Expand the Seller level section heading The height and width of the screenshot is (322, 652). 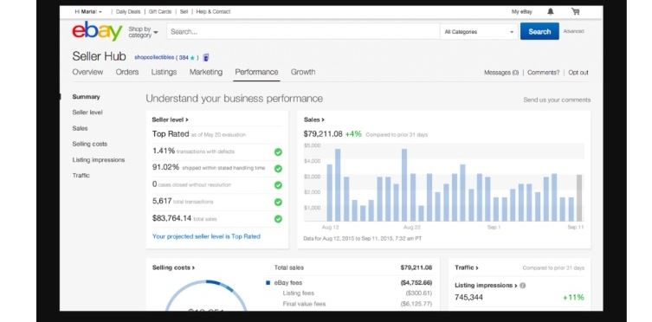coord(170,119)
